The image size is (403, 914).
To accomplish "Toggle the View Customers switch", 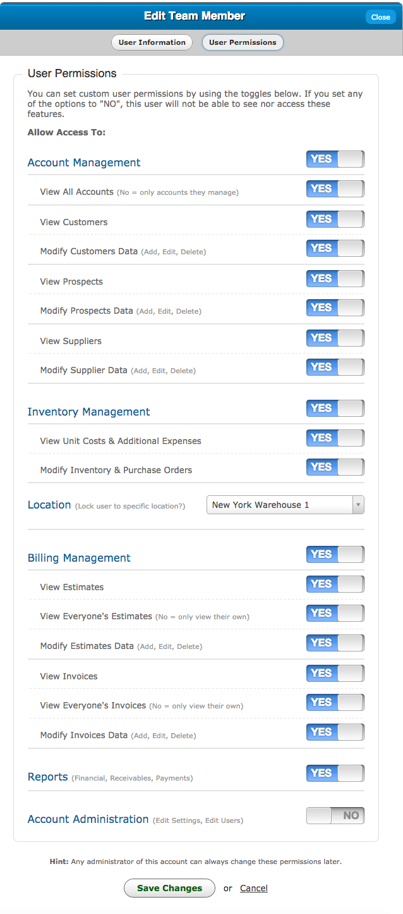I will tap(335, 219).
